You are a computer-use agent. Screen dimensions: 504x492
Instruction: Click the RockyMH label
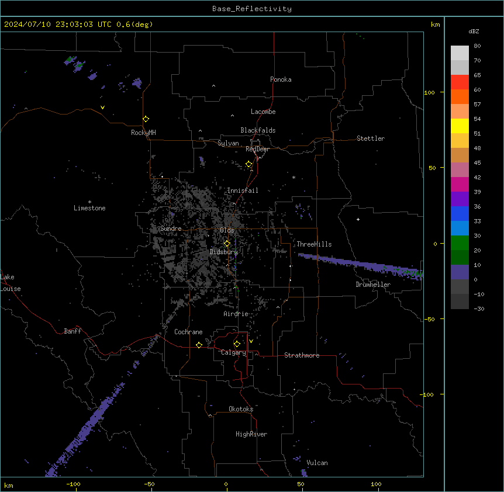(143, 133)
